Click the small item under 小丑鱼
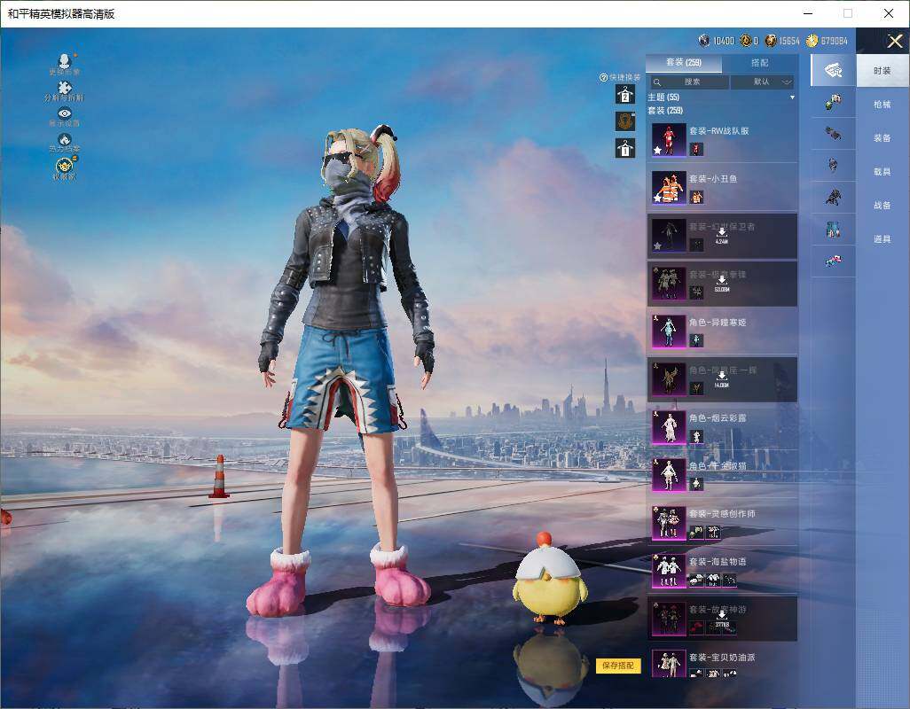910x709 pixels. point(696,198)
